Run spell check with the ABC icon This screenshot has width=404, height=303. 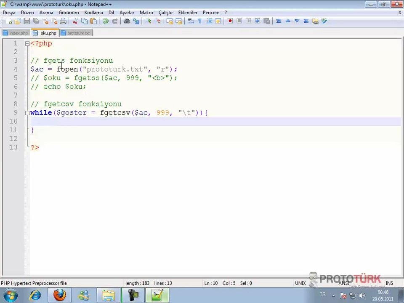pyautogui.click(x=324, y=21)
